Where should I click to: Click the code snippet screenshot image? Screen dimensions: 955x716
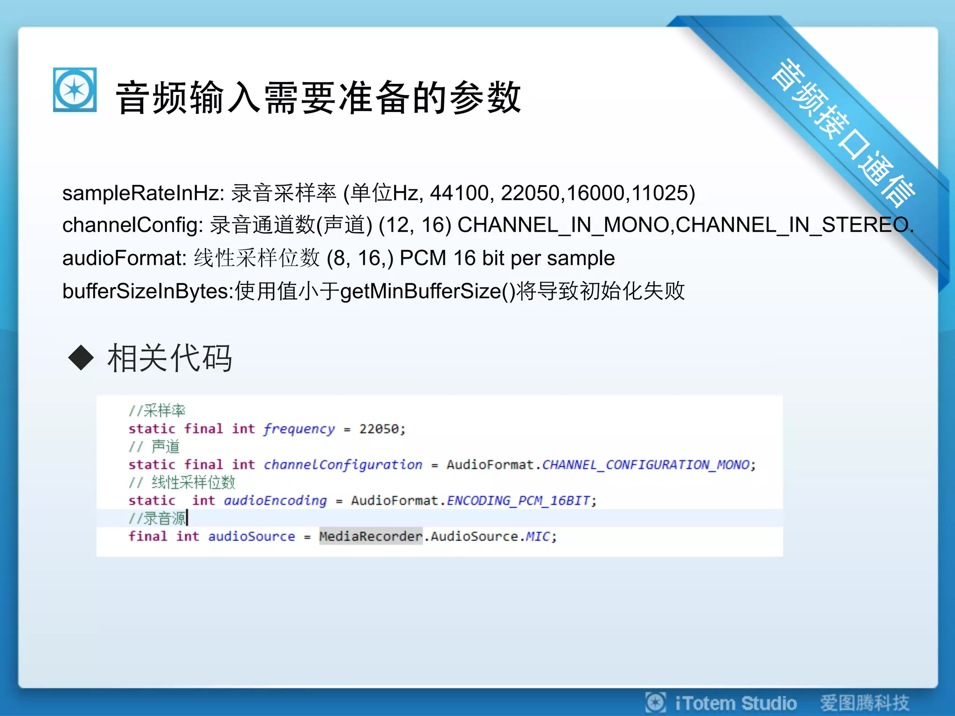coord(439,476)
